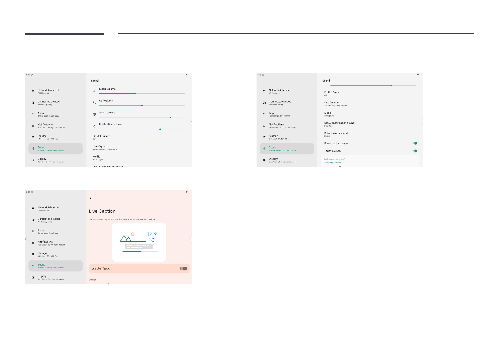Click the Media volume slider track
This screenshot has height=353, width=500.
pos(142,94)
